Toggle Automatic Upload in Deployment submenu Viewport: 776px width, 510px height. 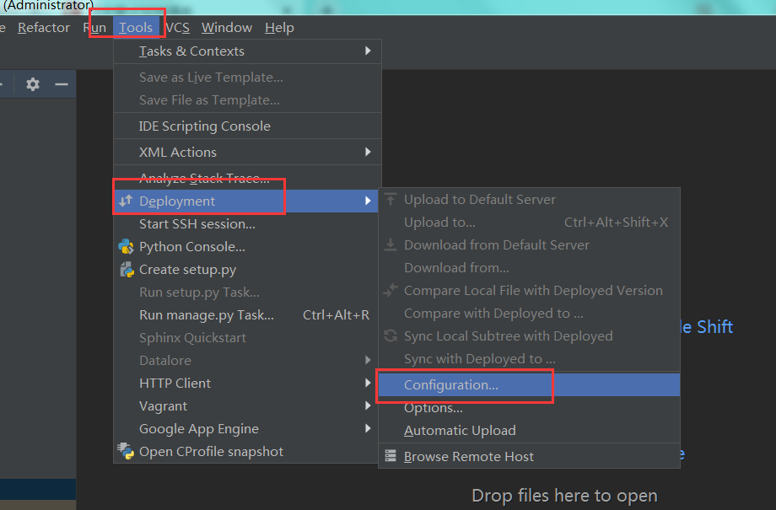pyautogui.click(x=460, y=430)
